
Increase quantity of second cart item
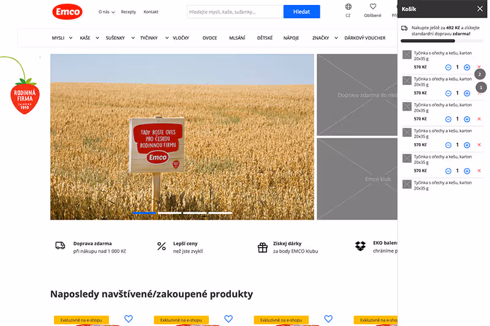(467, 94)
